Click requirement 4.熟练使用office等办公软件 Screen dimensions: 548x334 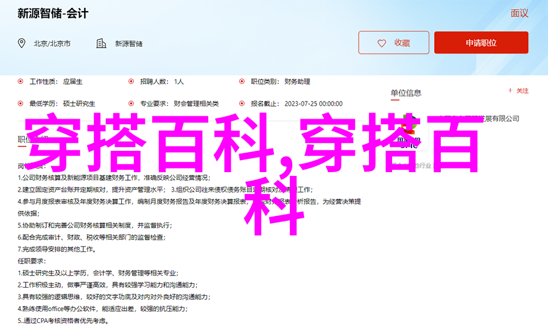click(x=103, y=308)
